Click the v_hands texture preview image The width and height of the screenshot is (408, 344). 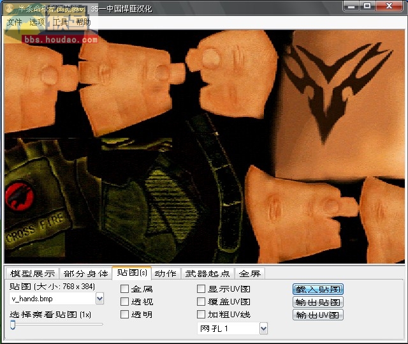point(205,147)
